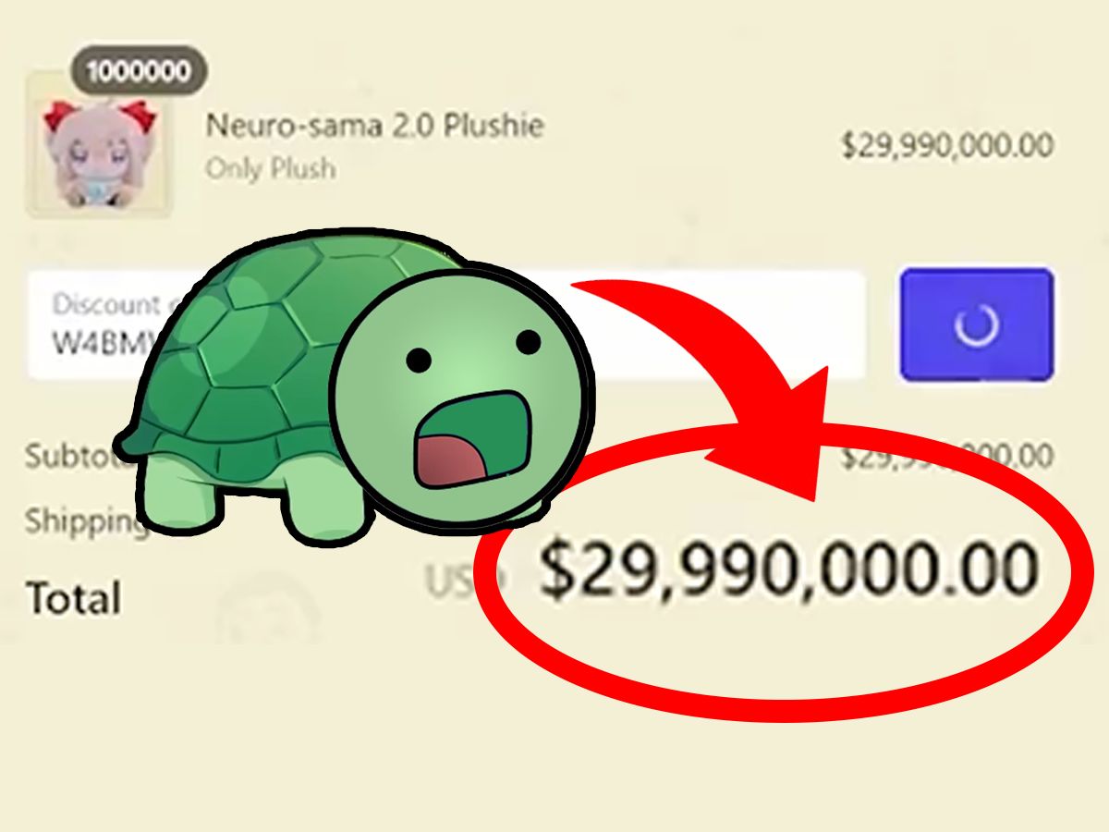Click the Shipping label
This screenshot has width=1109, height=832.
click(85, 521)
